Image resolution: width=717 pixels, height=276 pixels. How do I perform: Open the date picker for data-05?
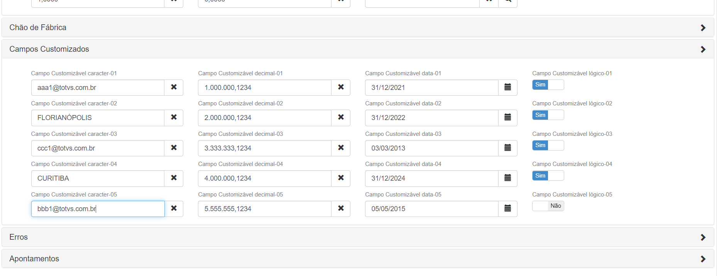(507, 208)
